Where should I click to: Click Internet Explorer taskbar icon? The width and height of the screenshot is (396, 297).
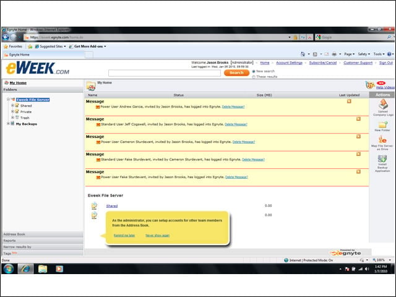(x=25, y=269)
